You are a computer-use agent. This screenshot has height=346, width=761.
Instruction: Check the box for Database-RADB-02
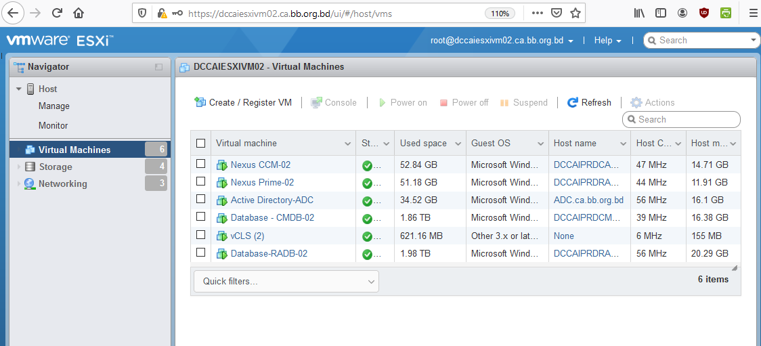pyautogui.click(x=200, y=253)
